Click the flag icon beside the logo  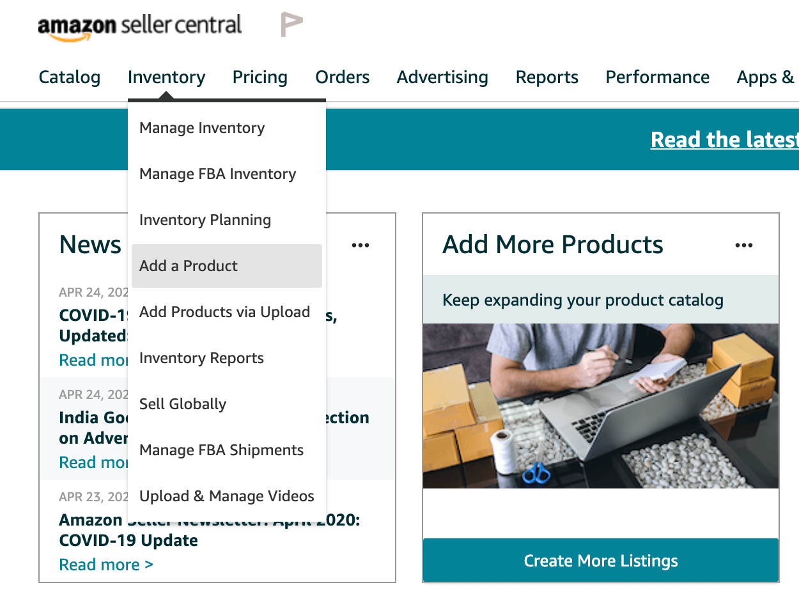point(291,25)
